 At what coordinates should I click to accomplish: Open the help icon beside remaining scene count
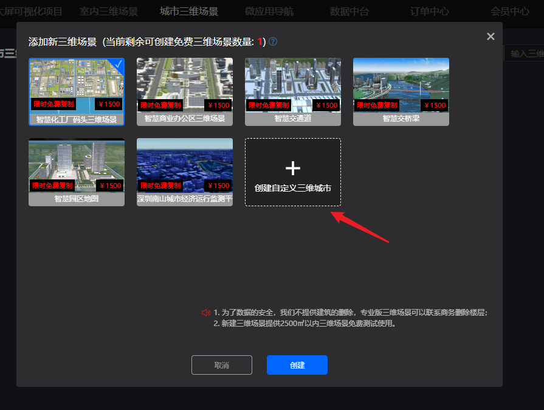click(x=273, y=41)
